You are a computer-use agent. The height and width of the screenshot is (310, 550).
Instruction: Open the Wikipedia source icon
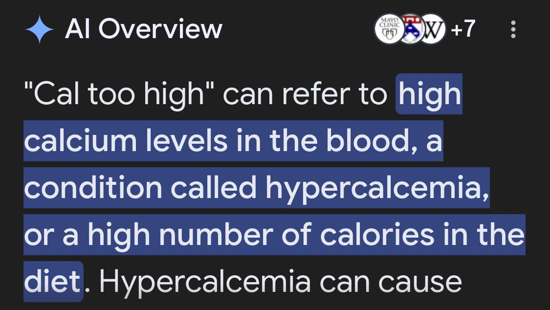(x=433, y=29)
